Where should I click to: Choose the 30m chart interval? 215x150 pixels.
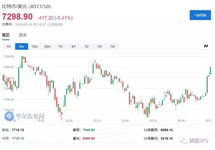point(47,46)
